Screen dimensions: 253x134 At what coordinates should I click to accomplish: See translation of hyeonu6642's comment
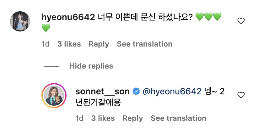[x=144, y=44]
